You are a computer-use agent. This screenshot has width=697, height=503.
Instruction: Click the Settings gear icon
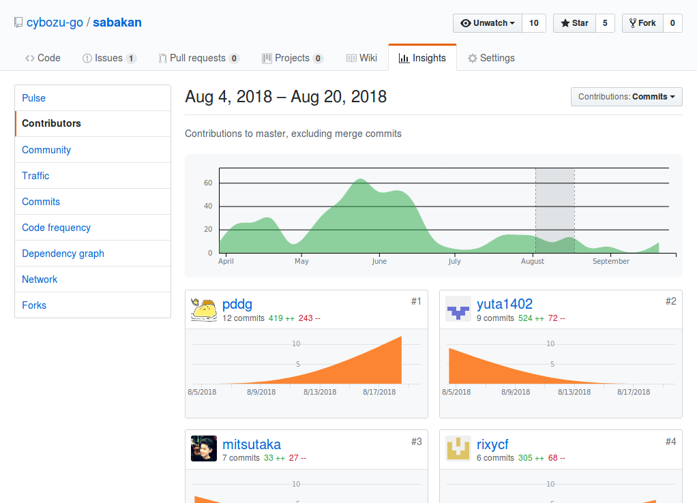coord(473,58)
